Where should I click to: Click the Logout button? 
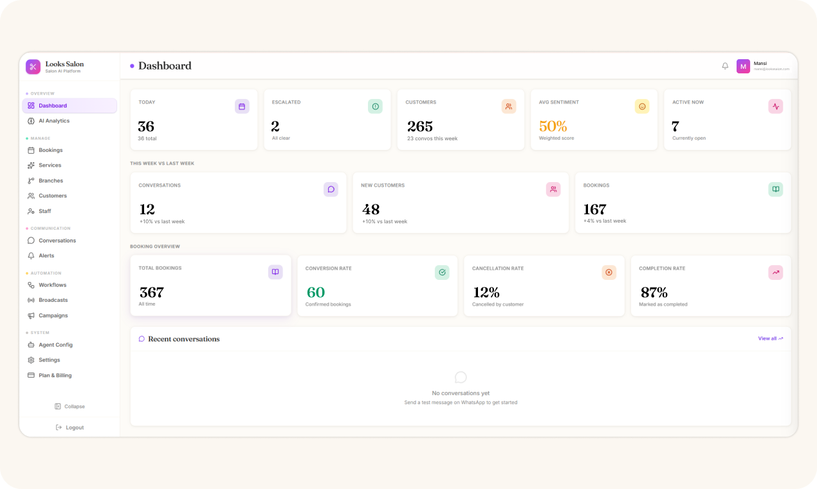(69, 427)
